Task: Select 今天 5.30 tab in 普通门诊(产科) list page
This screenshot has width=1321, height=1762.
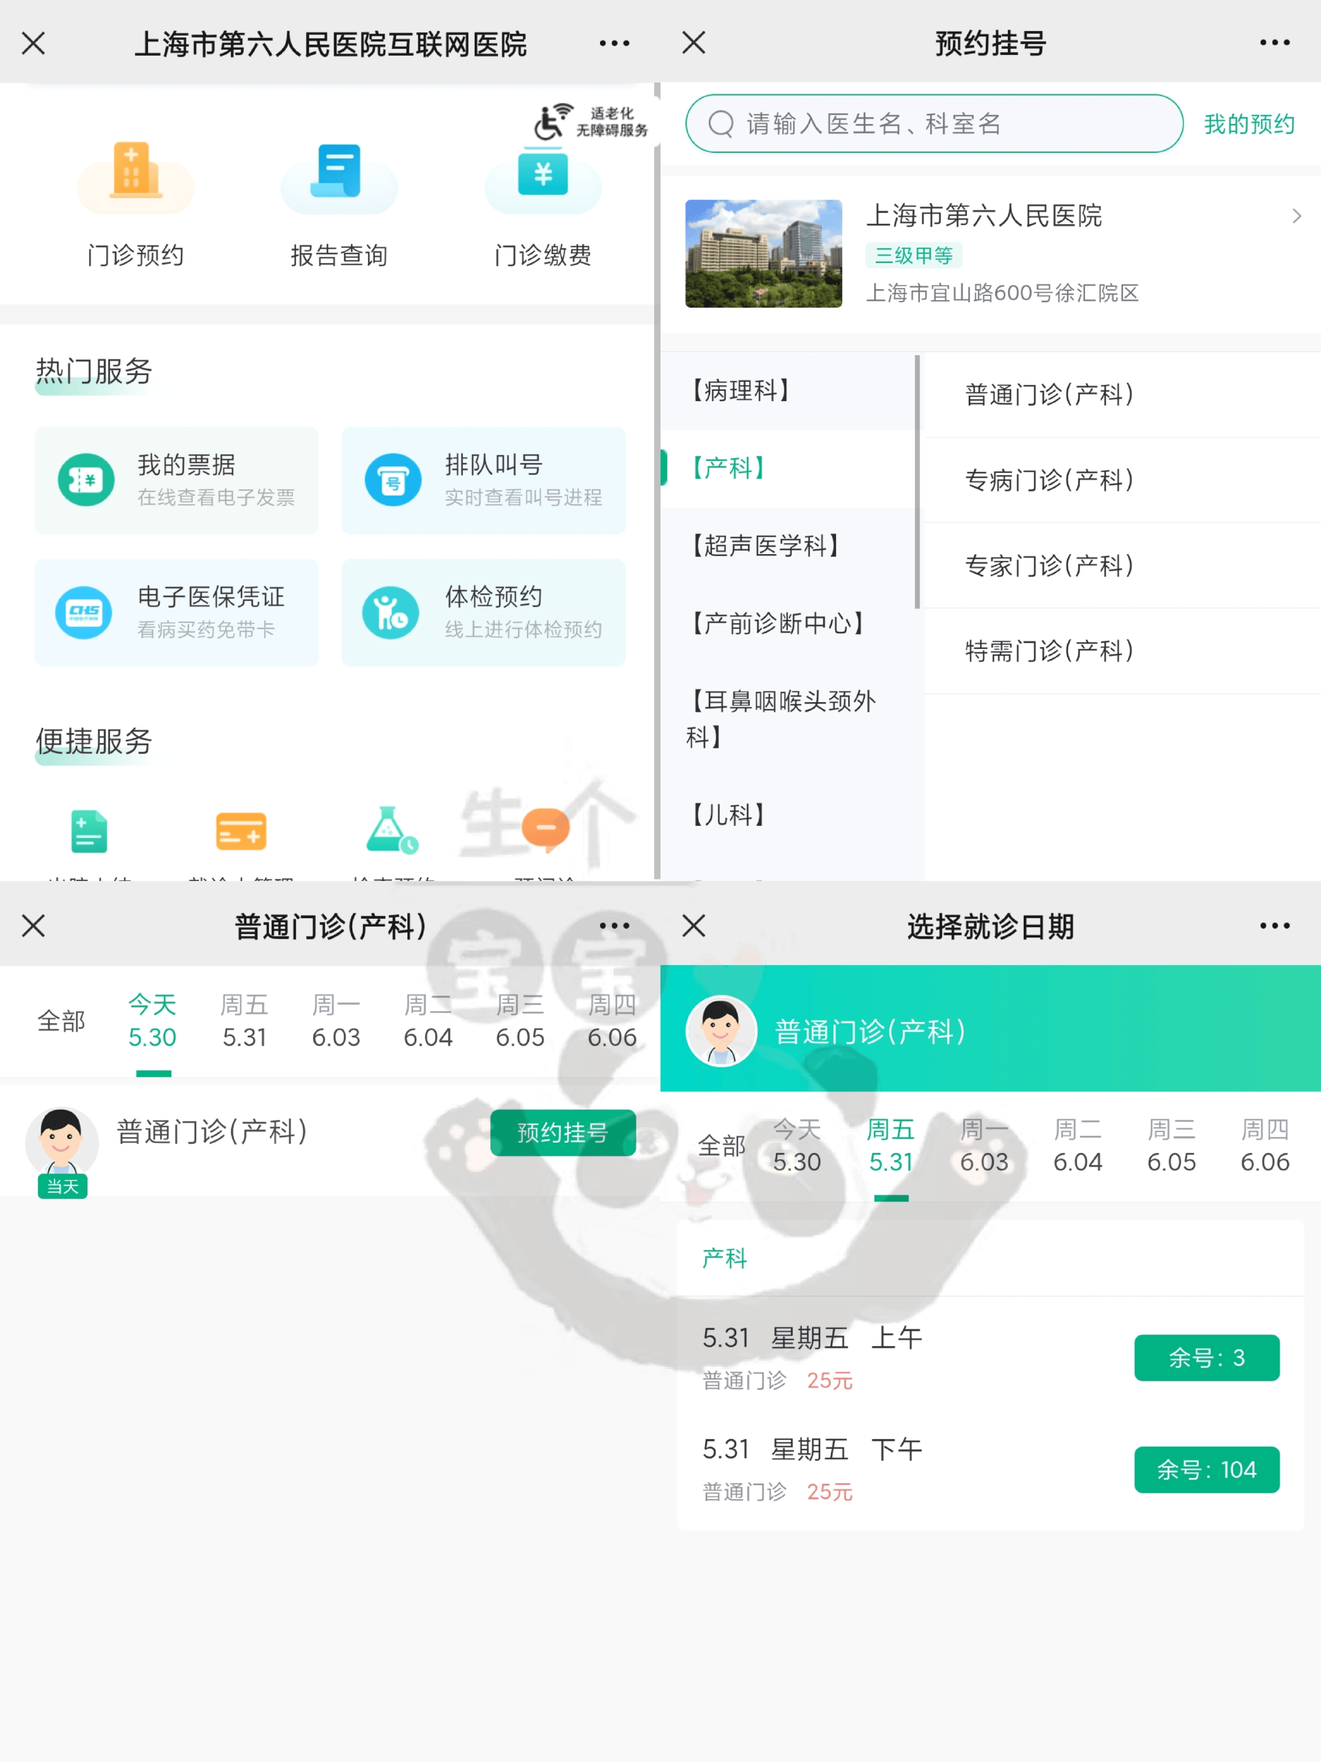Action: [152, 1021]
